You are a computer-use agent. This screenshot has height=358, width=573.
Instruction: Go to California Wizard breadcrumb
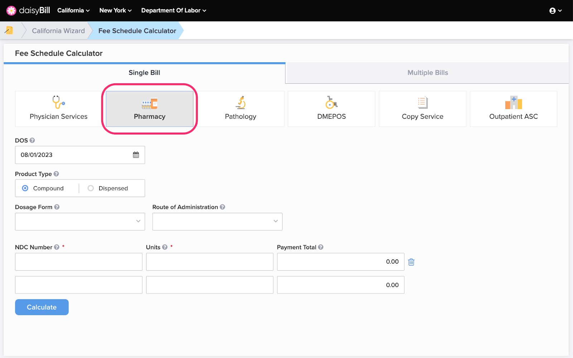[58, 31]
